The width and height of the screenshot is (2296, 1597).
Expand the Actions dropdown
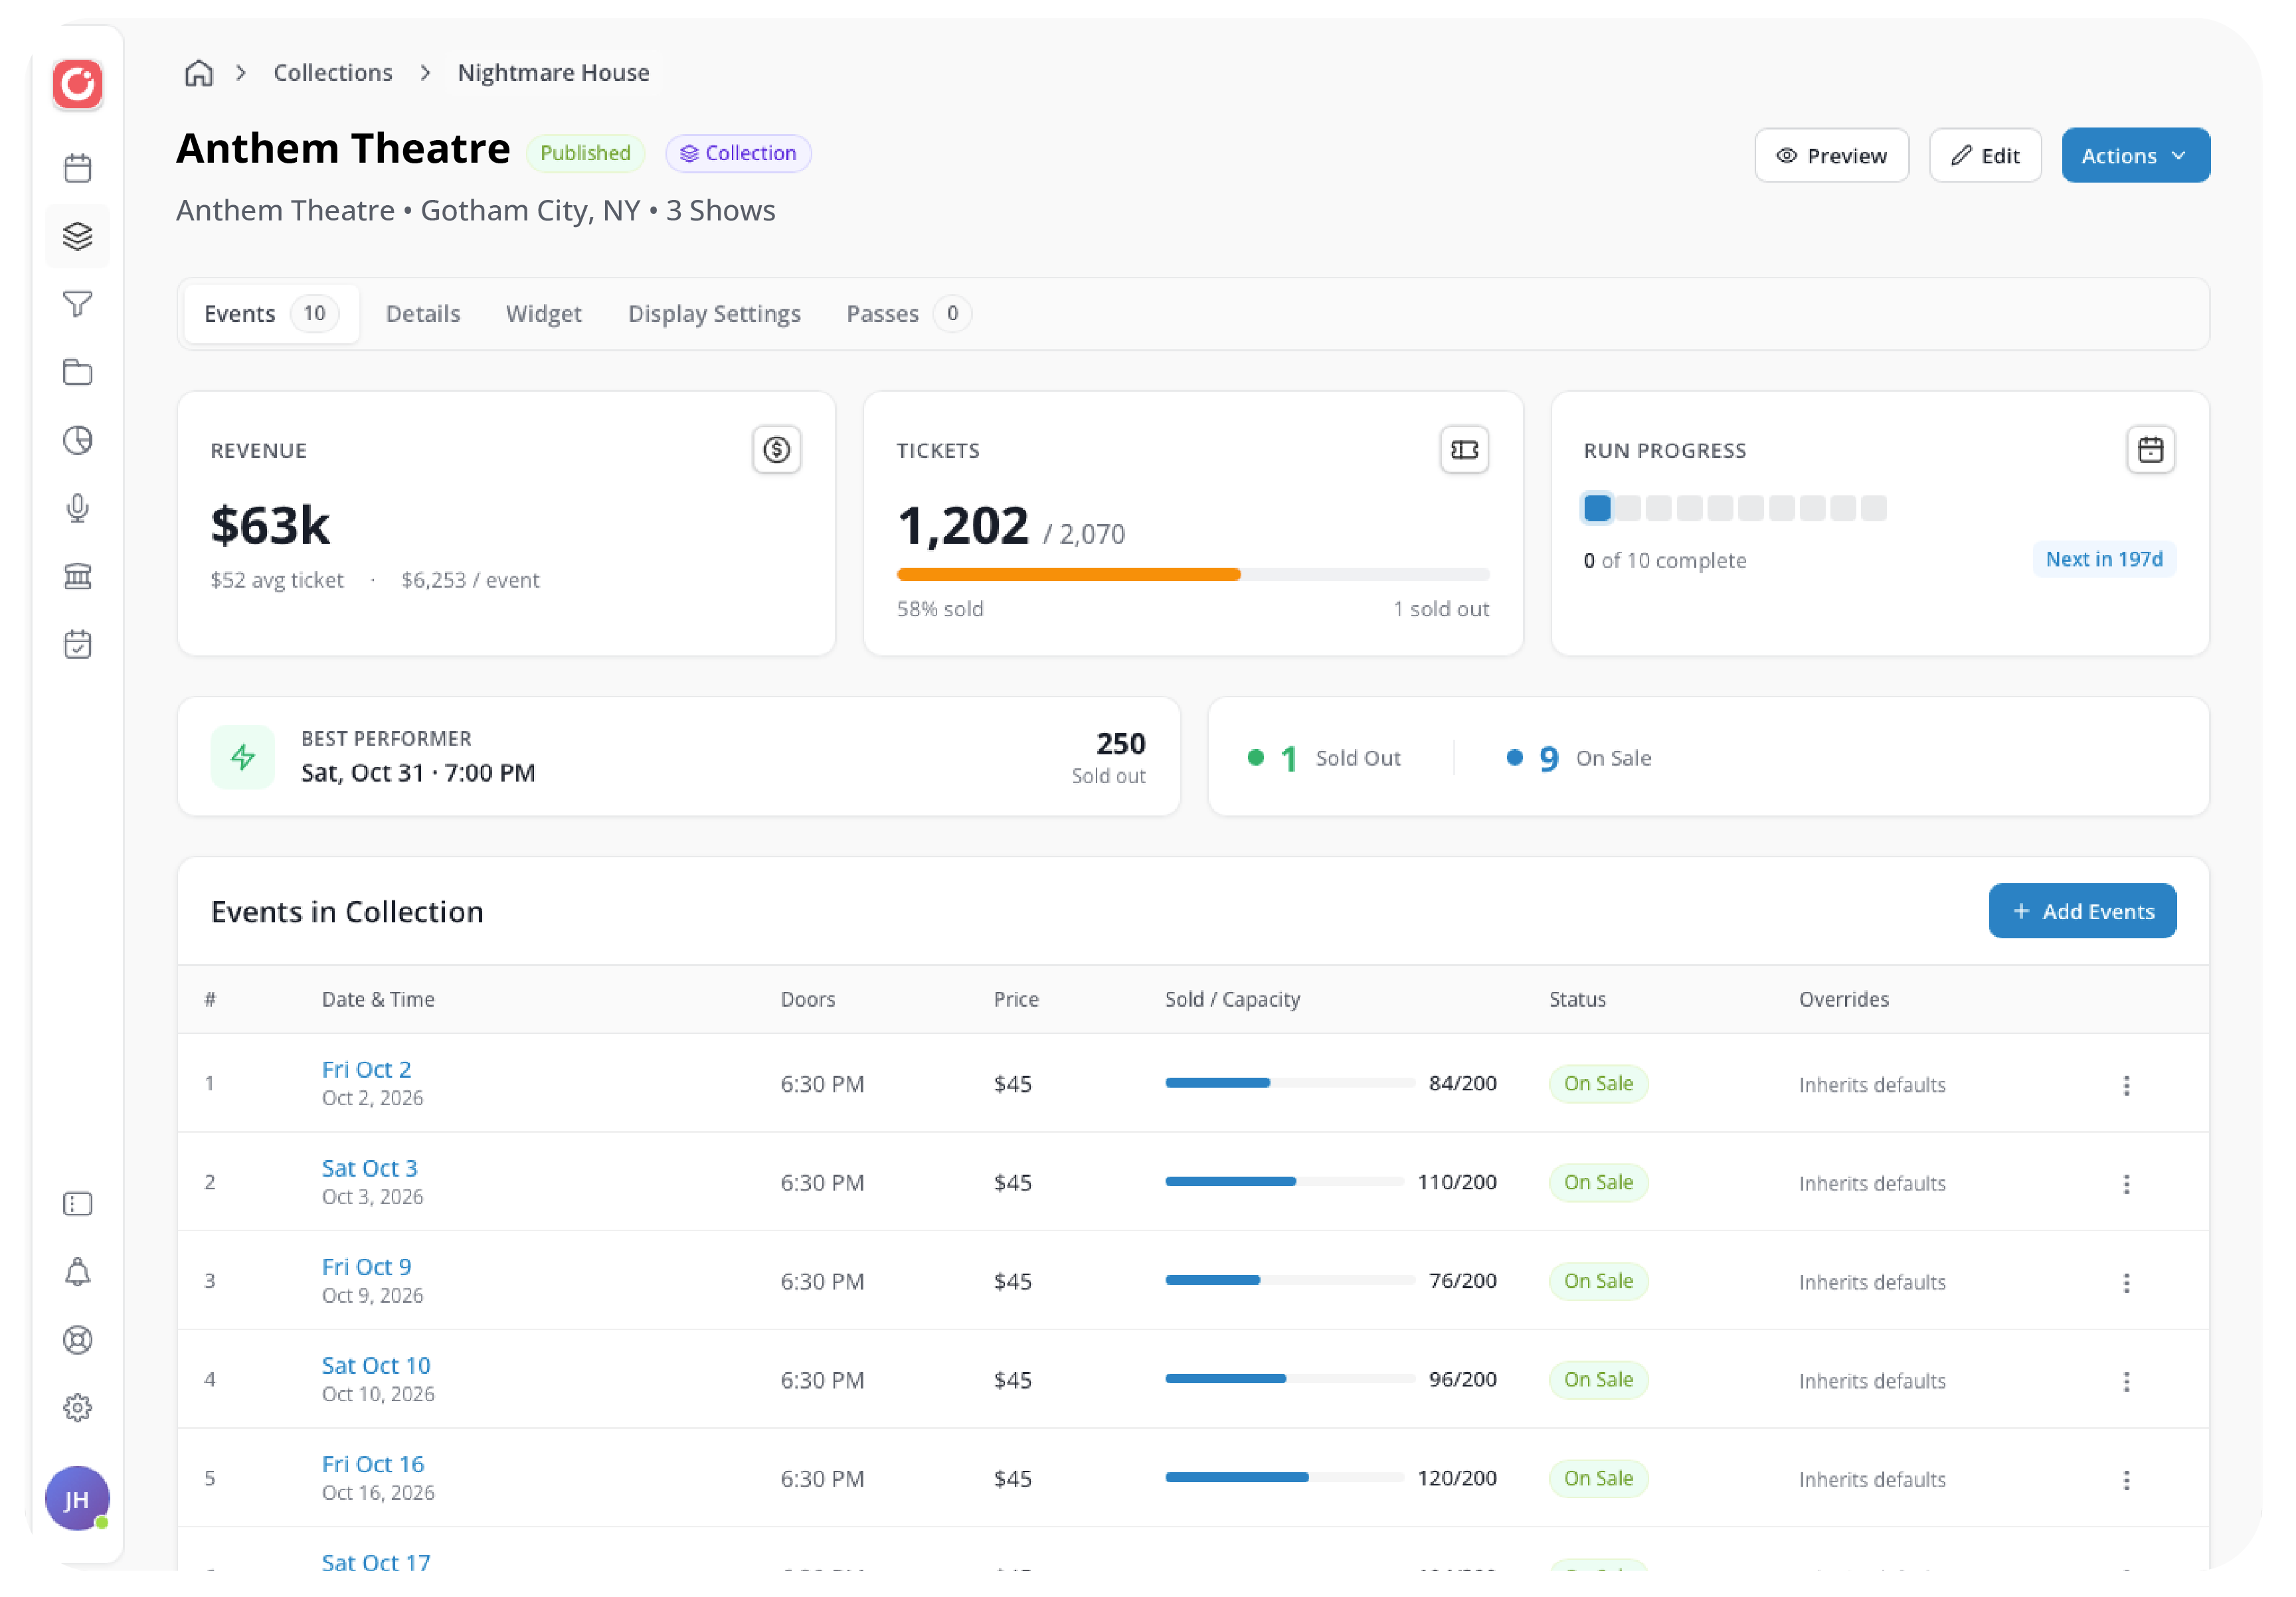(x=2135, y=156)
